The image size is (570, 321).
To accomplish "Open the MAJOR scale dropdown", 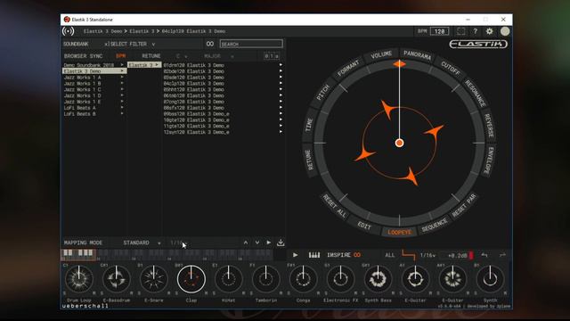I will (x=219, y=56).
